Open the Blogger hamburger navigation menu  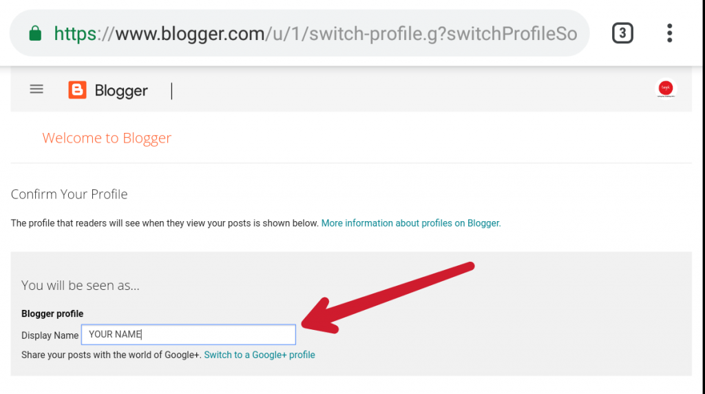pyautogui.click(x=36, y=89)
